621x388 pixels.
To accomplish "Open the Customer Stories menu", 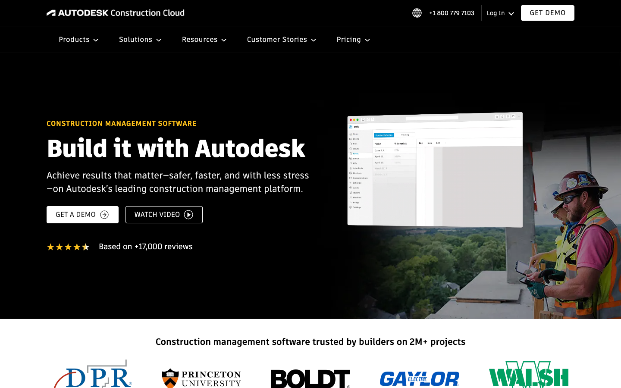I will [x=281, y=39].
